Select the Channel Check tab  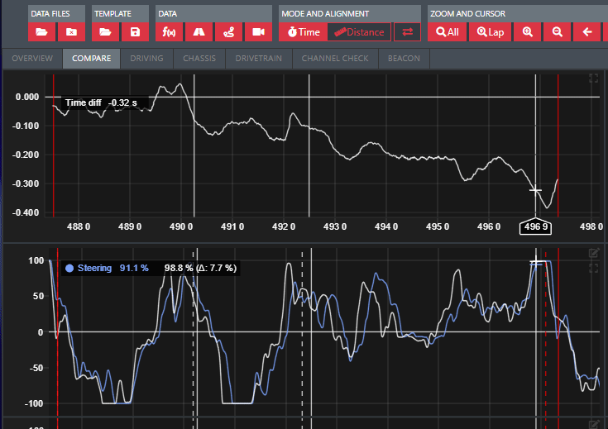[336, 59]
